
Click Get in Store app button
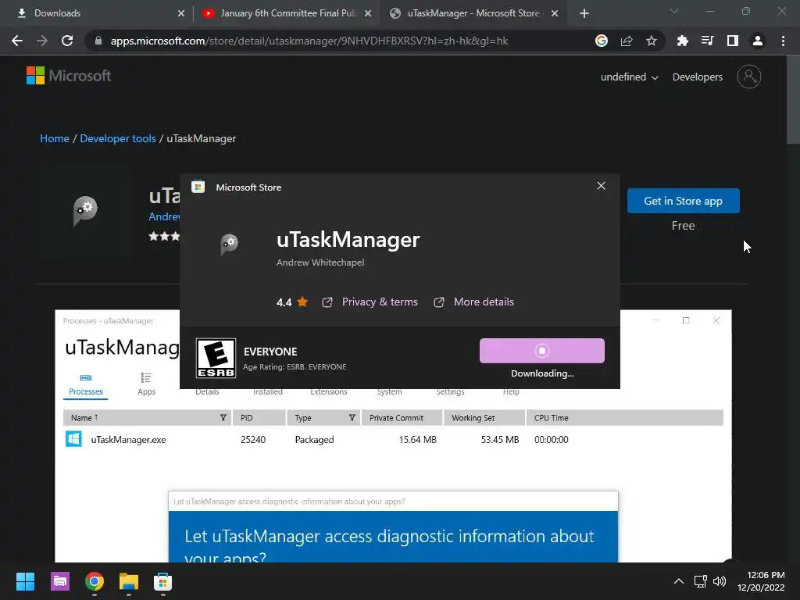[683, 201]
